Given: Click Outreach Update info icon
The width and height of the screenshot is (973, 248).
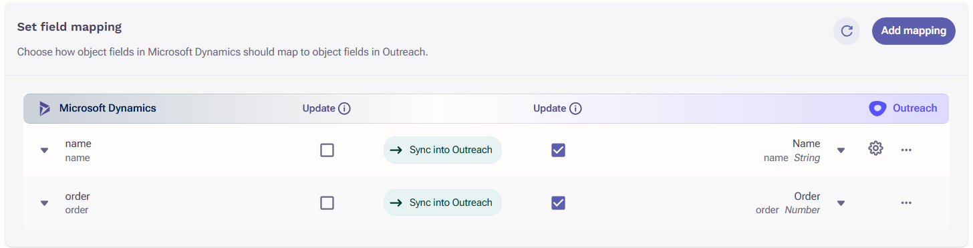Looking at the screenshot, I should click(x=575, y=108).
